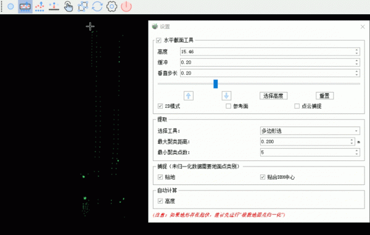The height and width of the screenshot is (235, 370).
Task: Click the blue height slider handle
Action: tap(215, 84)
